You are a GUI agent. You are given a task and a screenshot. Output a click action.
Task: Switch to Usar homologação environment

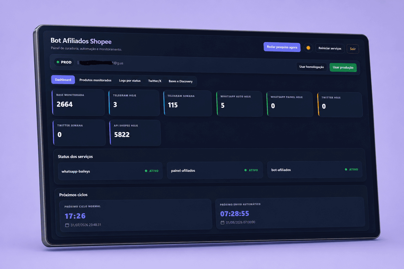311,67
